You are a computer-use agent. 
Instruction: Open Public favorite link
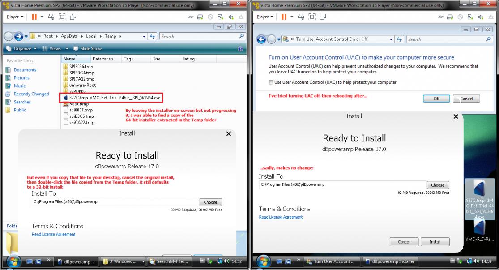click(20, 110)
